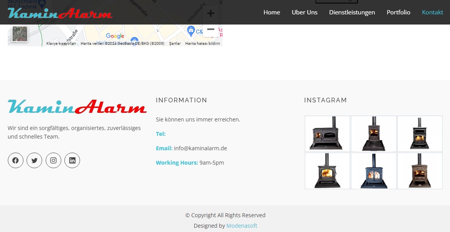
Task: Zoom out on the map
Action: [211, 30]
